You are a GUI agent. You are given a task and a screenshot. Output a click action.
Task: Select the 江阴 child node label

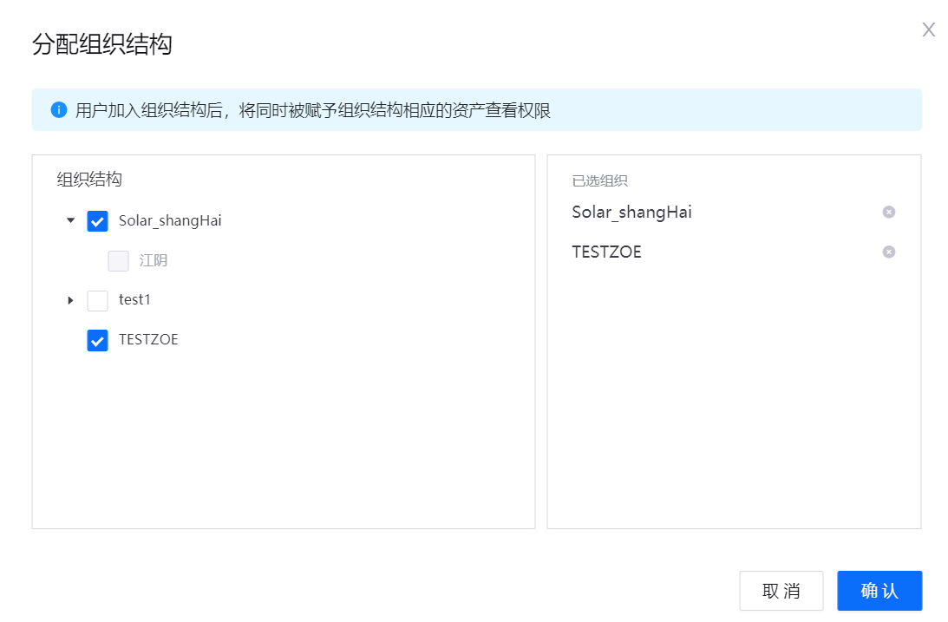[154, 260]
